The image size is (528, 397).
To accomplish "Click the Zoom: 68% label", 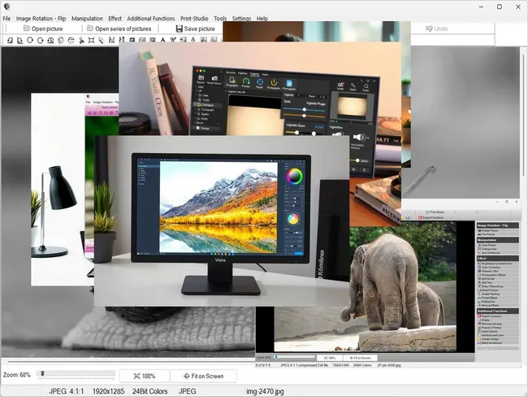I will [16, 375].
